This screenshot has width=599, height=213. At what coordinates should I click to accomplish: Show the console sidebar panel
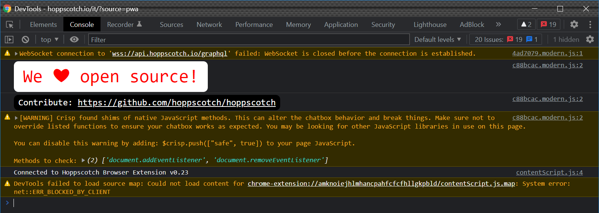[x=9, y=39]
